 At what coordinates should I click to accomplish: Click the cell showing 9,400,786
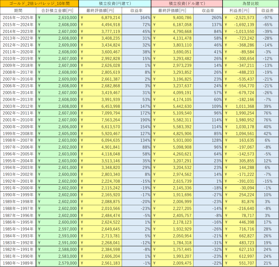click(x=172, y=18)
